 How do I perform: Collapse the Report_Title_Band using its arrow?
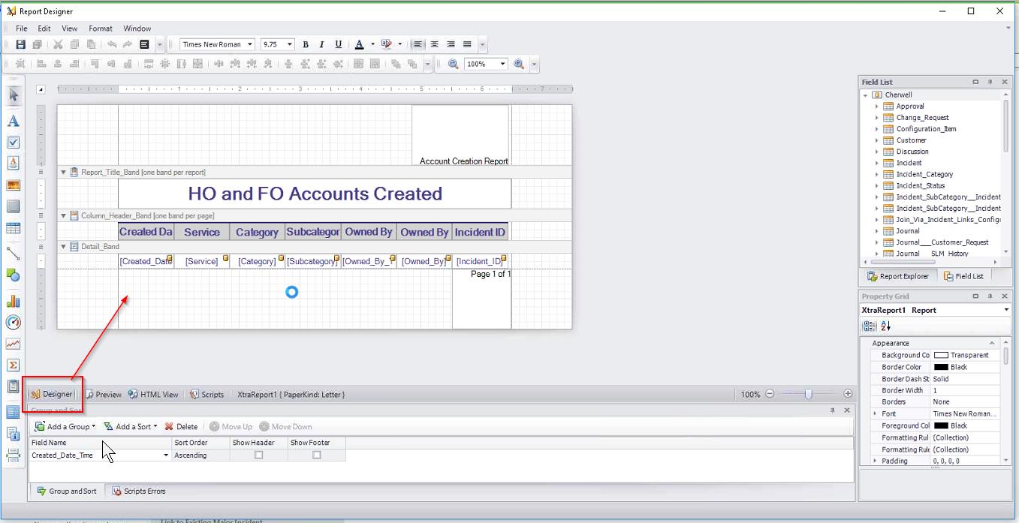(x=63, y=172)
